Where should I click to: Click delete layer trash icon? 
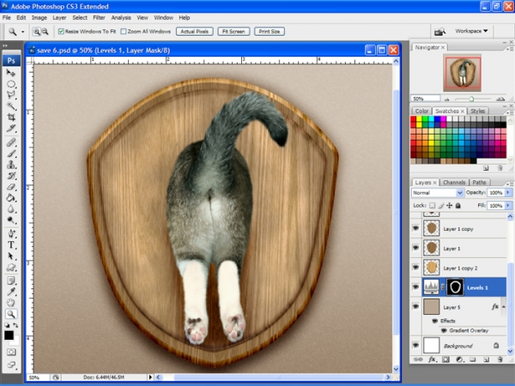pos(500,359)
